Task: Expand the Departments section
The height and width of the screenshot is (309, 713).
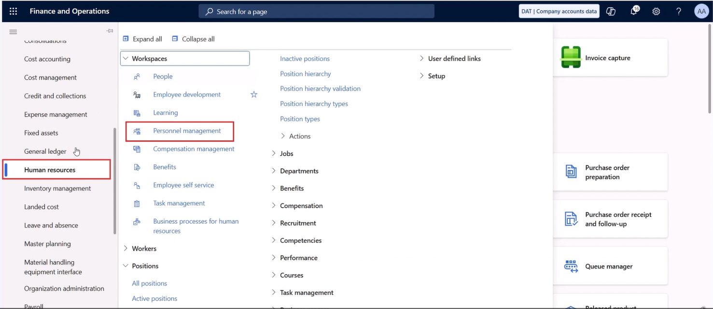Action: click(274, 171)
